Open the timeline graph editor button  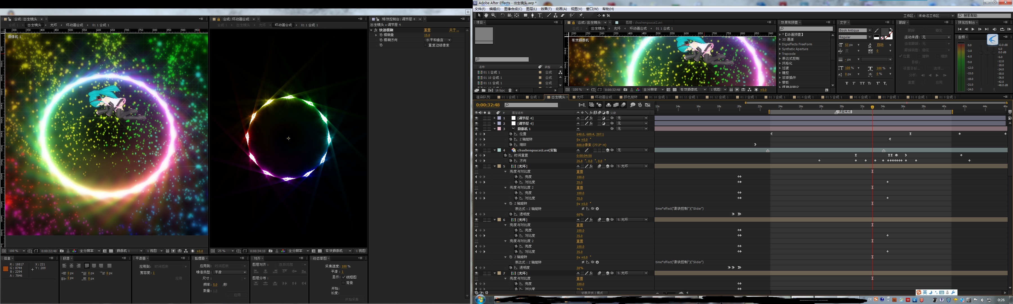pyautogui.click(x=648, y=105)
